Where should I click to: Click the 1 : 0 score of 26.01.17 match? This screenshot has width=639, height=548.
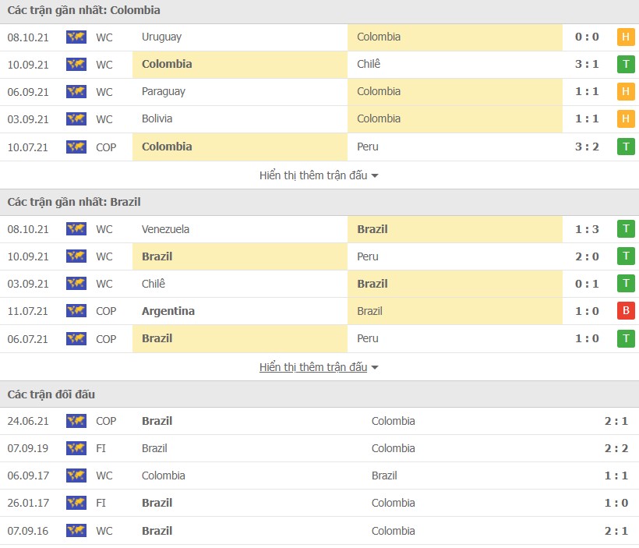coord(616,503)
